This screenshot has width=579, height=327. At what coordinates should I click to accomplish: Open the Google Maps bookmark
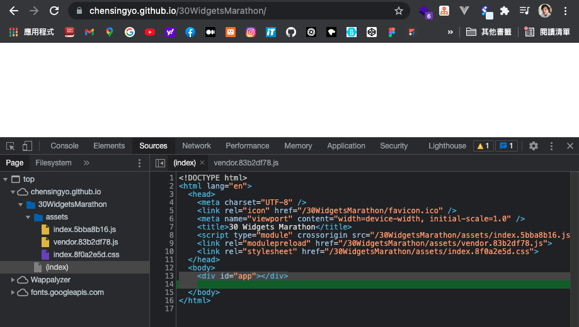pyautogui.click(x=109, y=32)
